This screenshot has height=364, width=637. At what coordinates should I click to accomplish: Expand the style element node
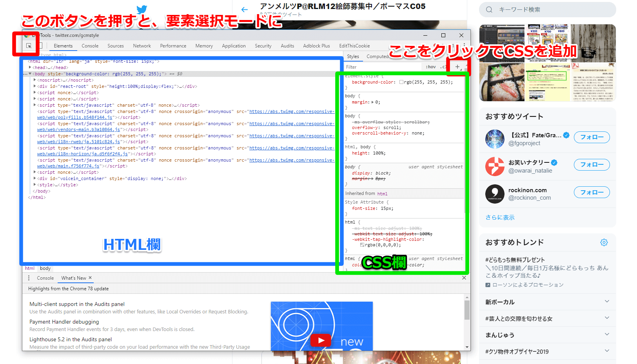click(35, 185)
